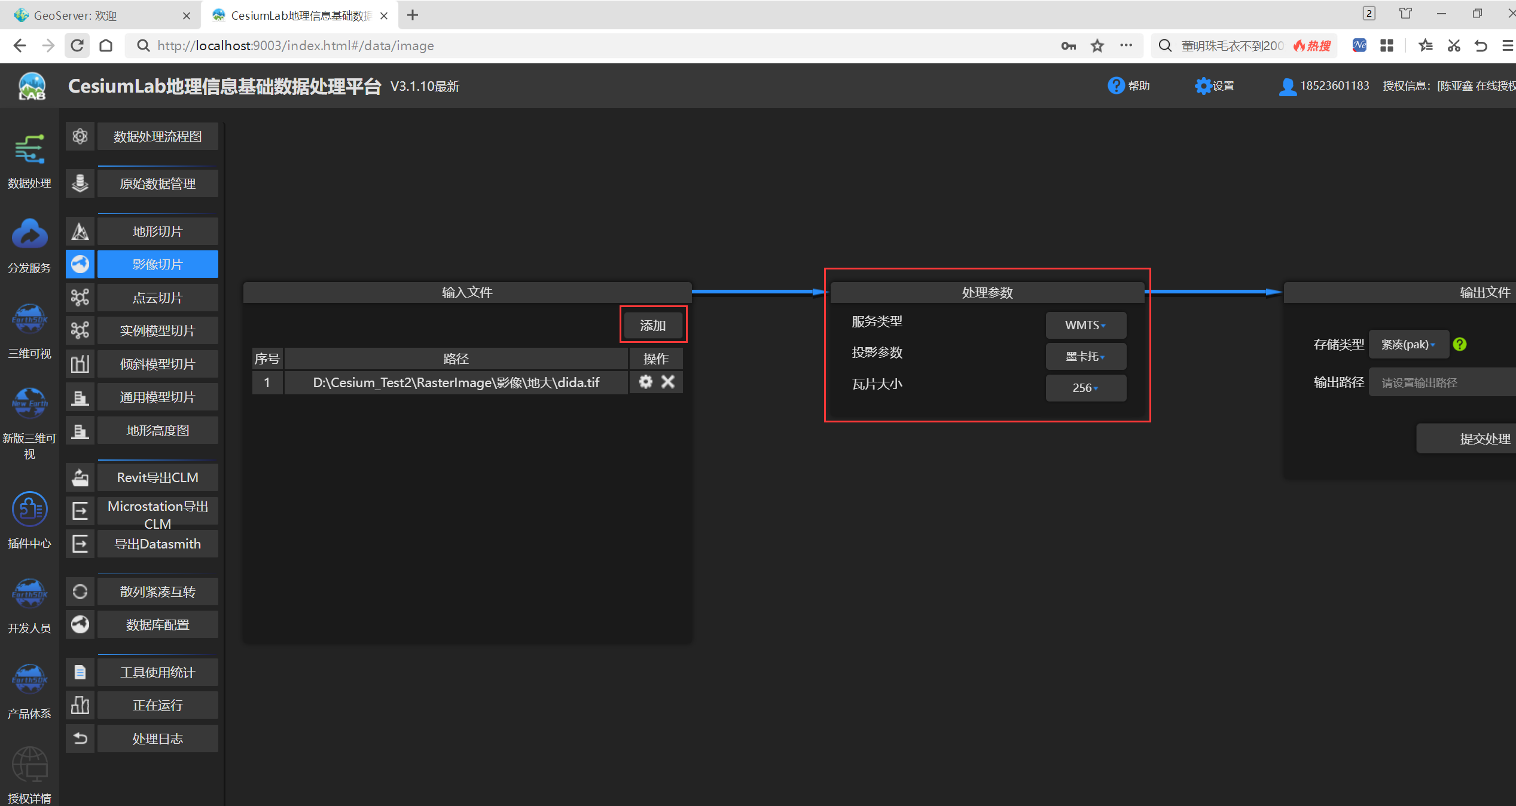Expand the 投影参数 墨卡托 dropdown
1516x806 pixels.
click(x=1086, y=356)
